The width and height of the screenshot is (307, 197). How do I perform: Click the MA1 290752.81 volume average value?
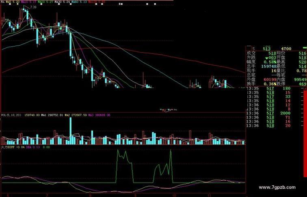point(52,115)
